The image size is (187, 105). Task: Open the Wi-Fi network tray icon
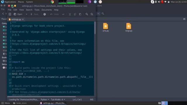tap(165, 2)
